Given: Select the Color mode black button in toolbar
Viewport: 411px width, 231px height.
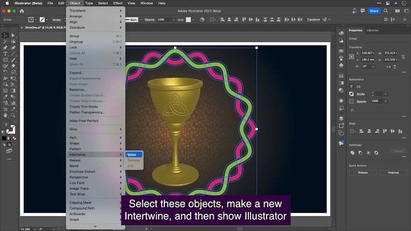Looking at the screenshot, I should [4, 139].
